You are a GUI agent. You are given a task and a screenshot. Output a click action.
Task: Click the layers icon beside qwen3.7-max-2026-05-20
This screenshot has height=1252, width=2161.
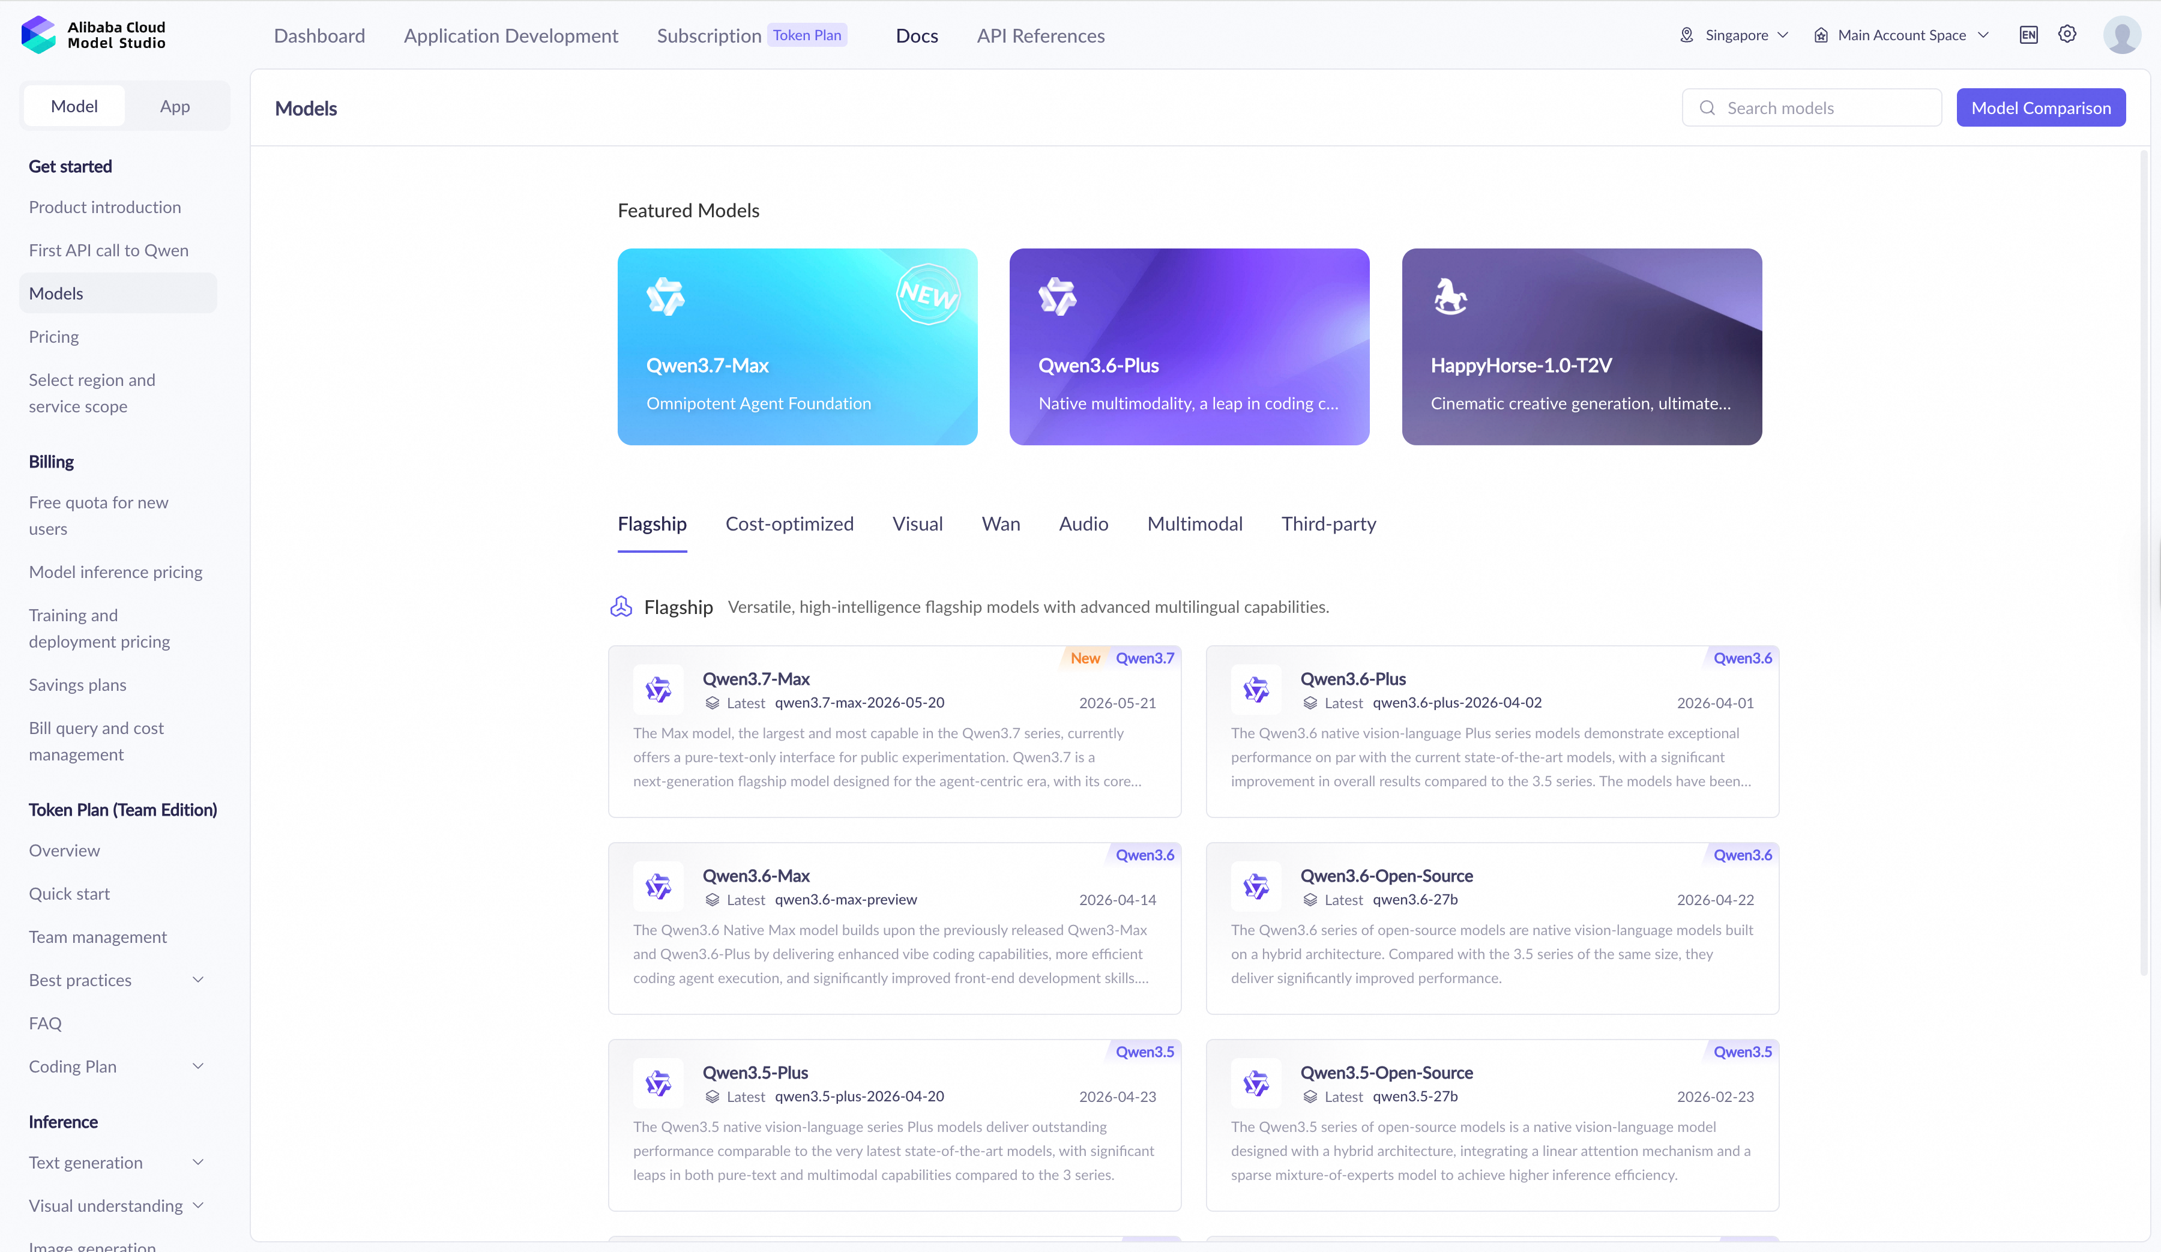coord(712,703)
